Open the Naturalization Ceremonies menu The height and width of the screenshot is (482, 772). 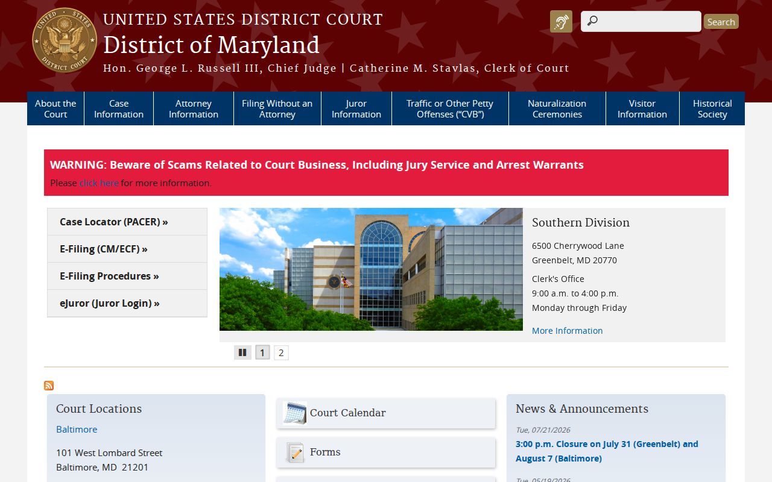[557, 108]
